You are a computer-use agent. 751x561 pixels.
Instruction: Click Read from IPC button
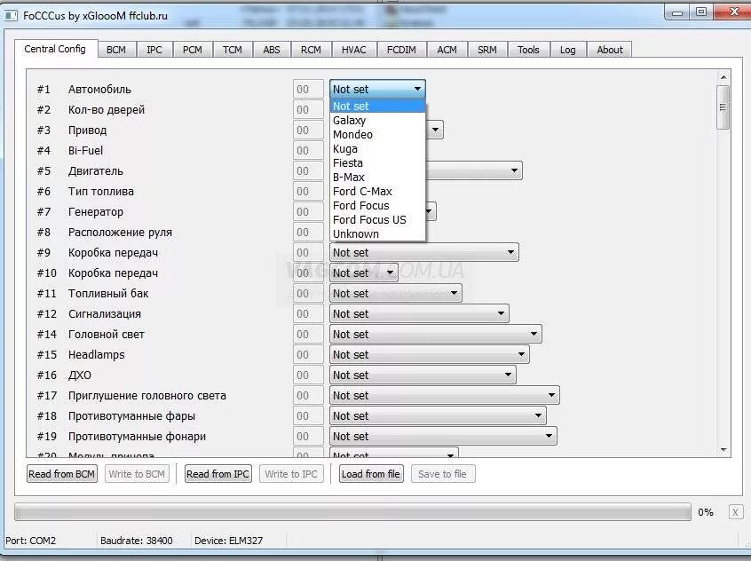coord(217,474)
